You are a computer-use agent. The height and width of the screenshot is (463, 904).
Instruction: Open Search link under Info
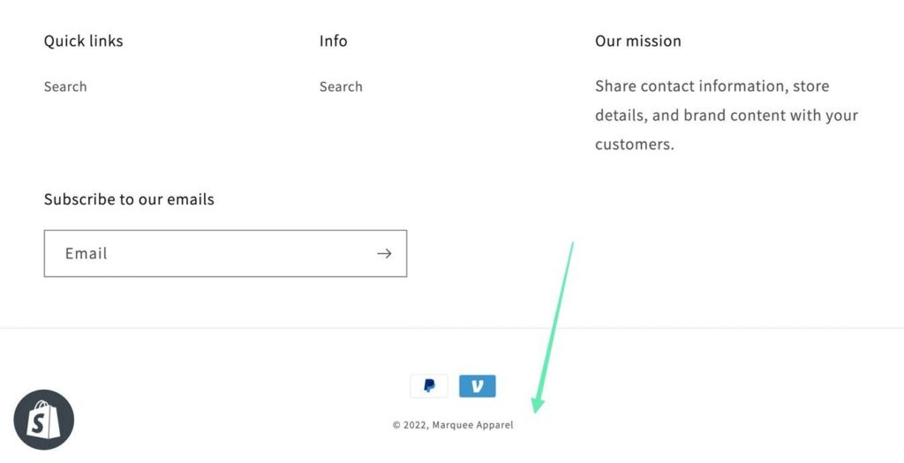pos(341,86)
